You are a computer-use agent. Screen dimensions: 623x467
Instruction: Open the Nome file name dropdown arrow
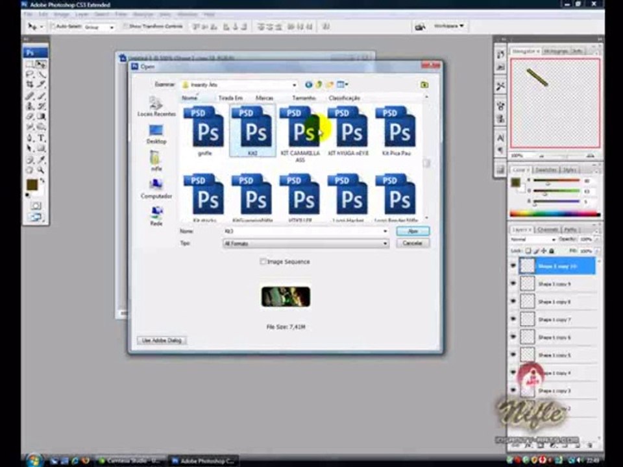click(385, 231)
